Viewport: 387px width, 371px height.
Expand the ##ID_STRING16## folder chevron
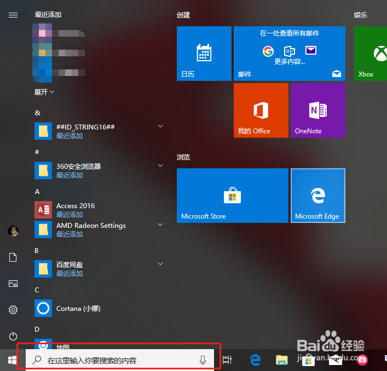click(160, 126)
